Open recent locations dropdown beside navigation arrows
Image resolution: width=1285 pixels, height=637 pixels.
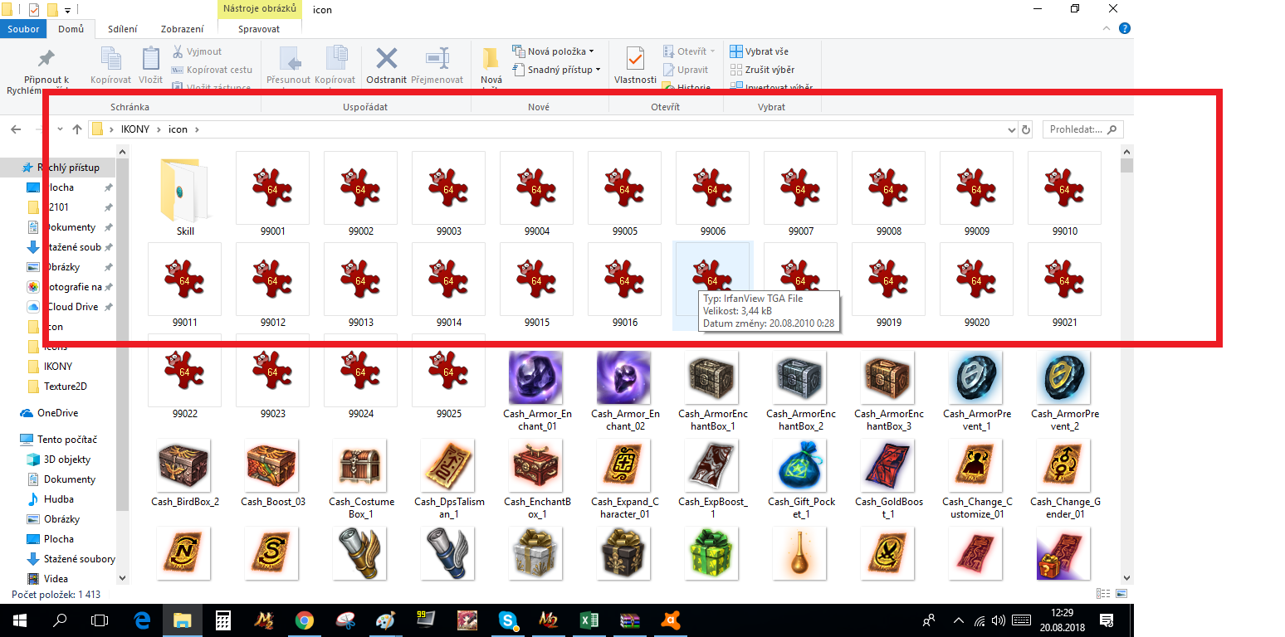(x=59, y=129)
